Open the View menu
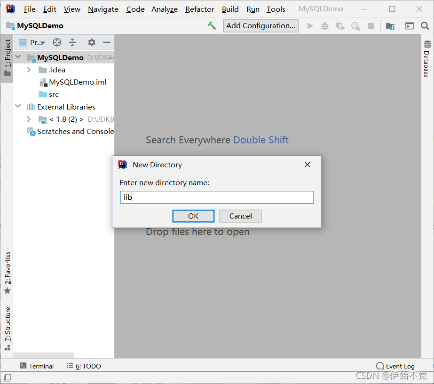 point(72,9)
